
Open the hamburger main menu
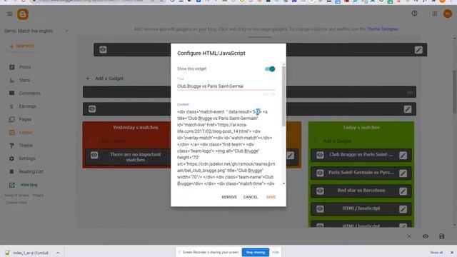(9, 14)
